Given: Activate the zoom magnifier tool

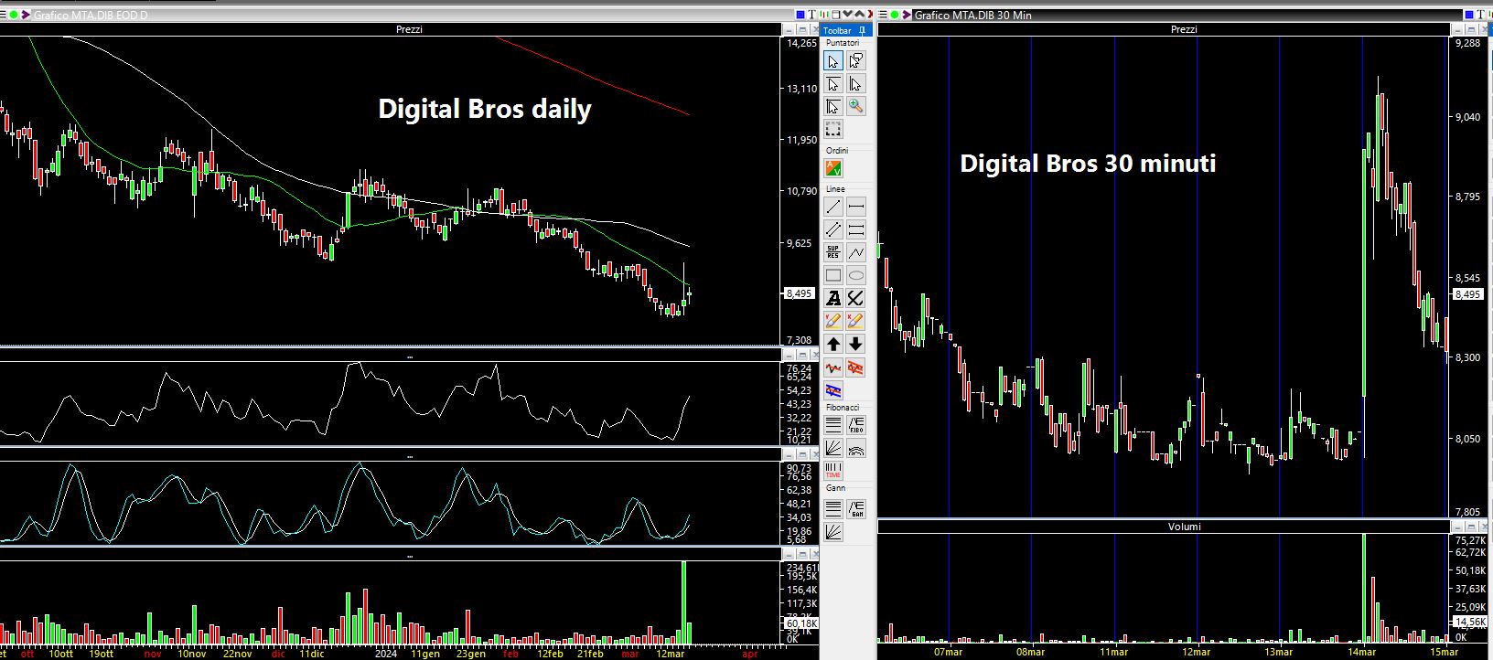Looking at the screenshot, I should pyautogui.click(x=855, y=106).
